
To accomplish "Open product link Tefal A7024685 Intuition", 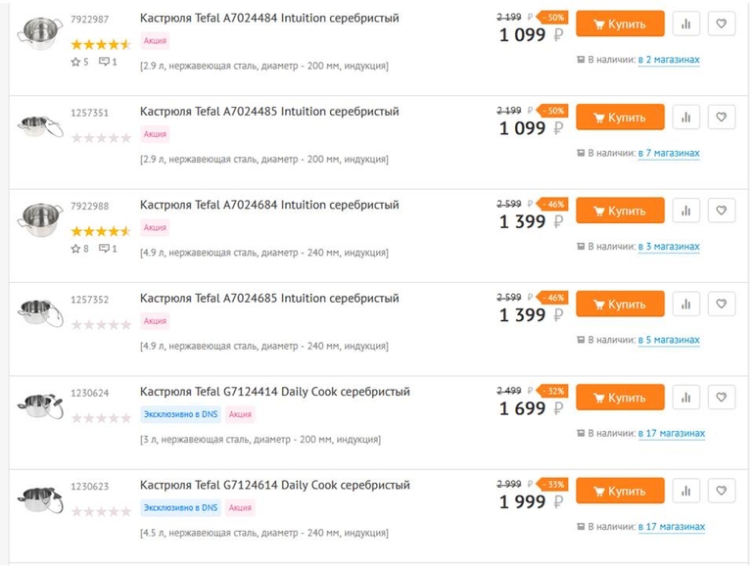I will [x=269, y=298].
